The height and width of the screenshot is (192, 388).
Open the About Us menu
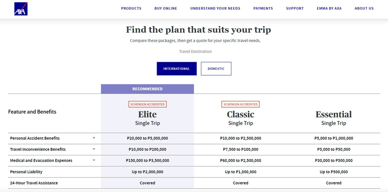click(x=364, y=8)
